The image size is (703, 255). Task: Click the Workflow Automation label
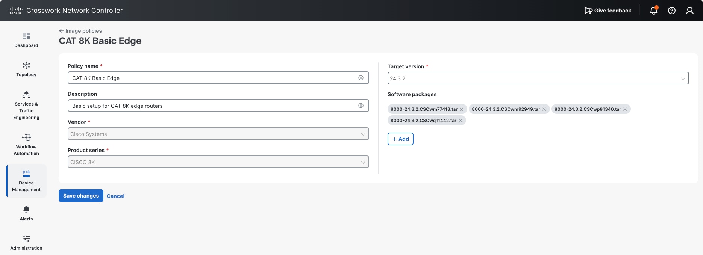(x=26, y=150)
